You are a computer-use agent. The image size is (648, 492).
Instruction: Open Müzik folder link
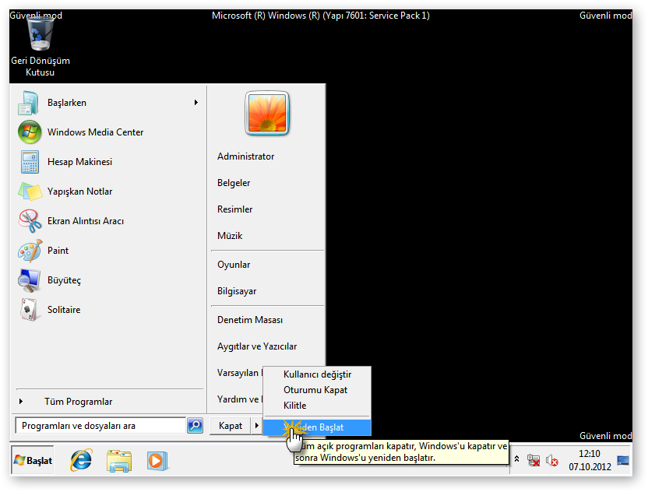pos(231,236)
